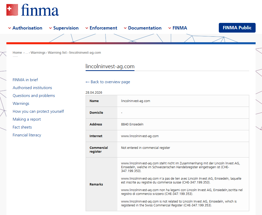Open Financial literacy sidebar link
The image size is (262, 215).
[27, 135]
